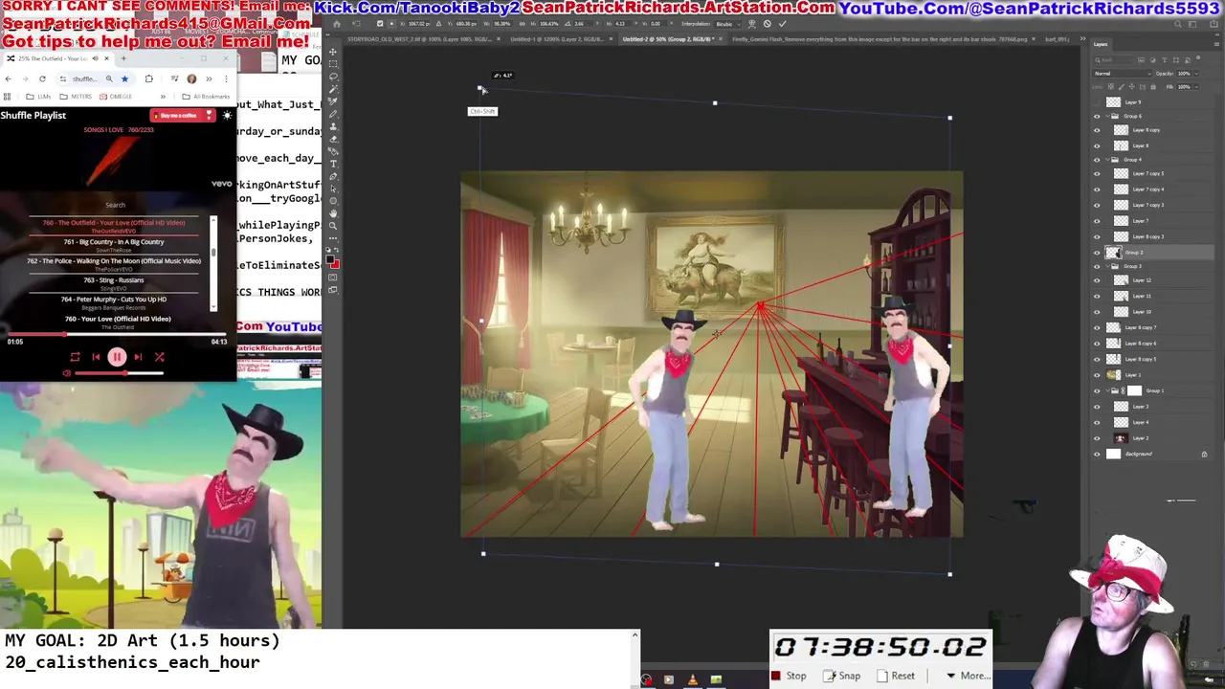
Task: Hide Layer 8 copy 7
Action: pos(1097,327)
